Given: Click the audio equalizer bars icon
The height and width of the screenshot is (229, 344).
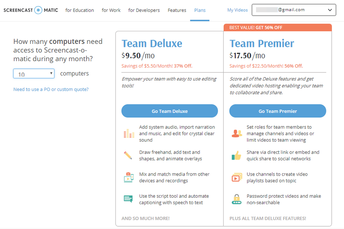Looking at the screenshot, I should click(129, 133).
